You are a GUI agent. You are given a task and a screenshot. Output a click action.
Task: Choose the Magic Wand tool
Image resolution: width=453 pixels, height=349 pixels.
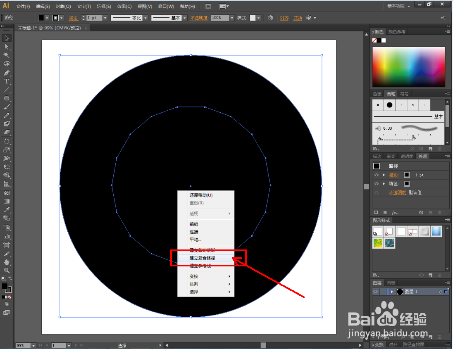pyautogui.click(x=7, y=55)
